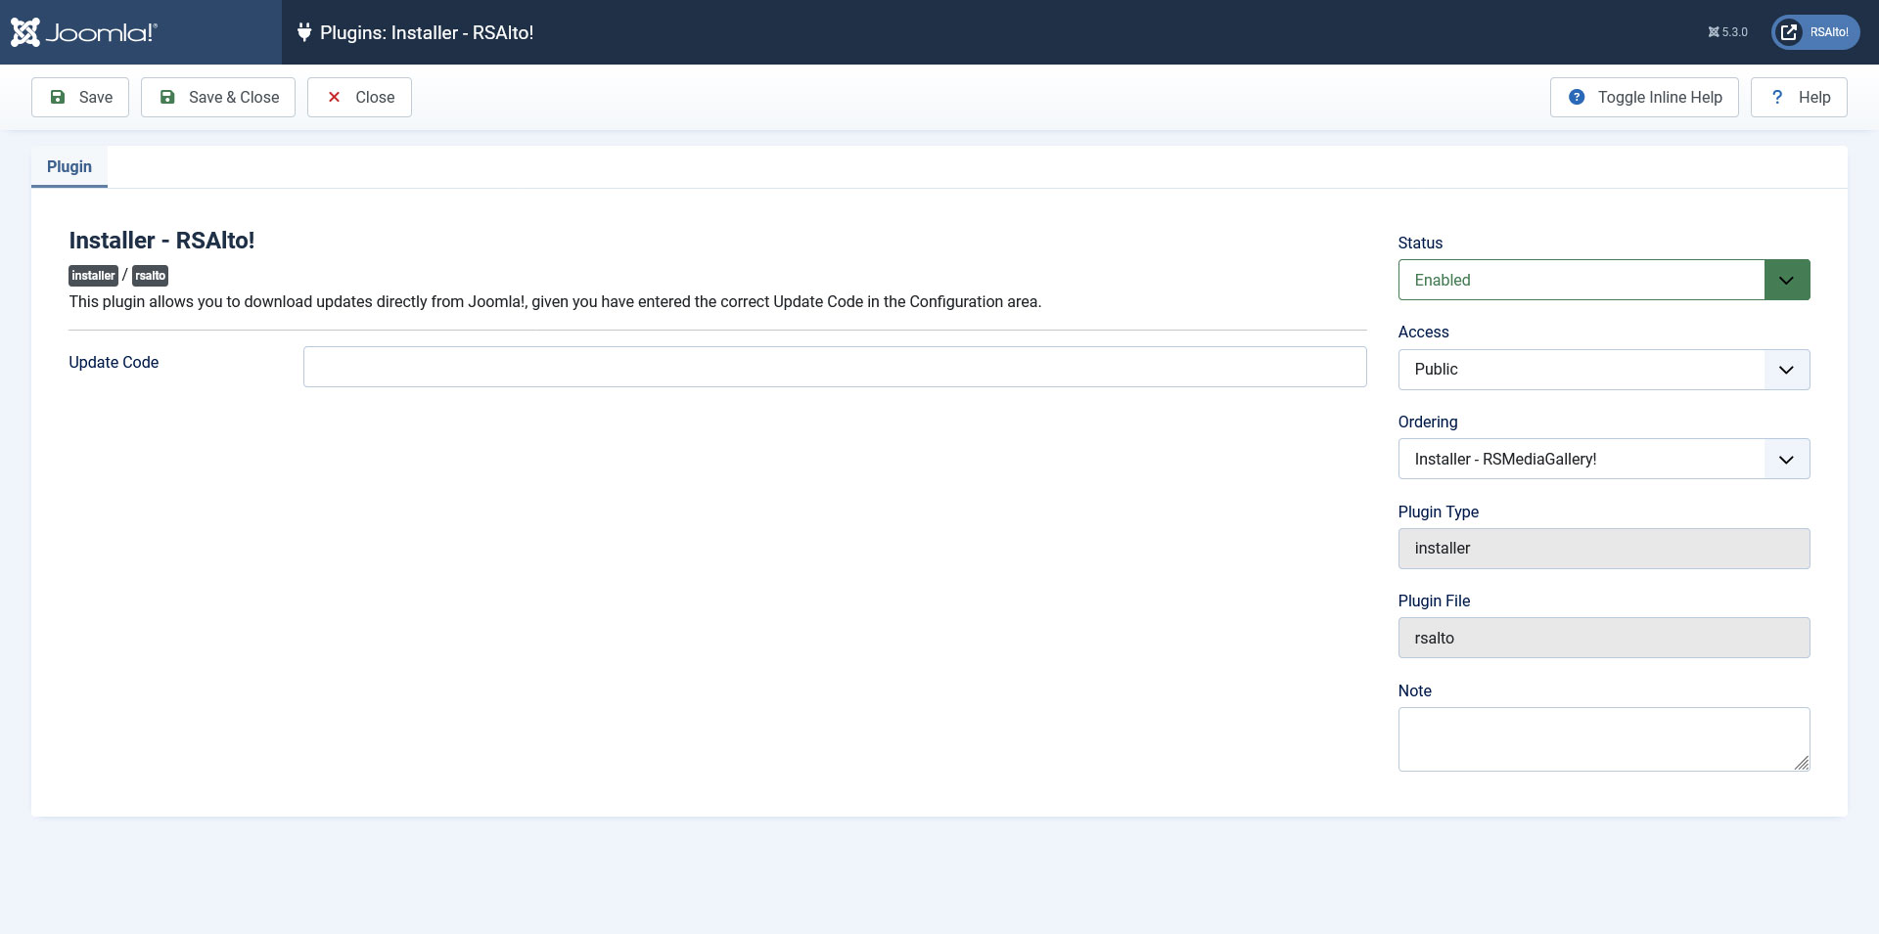Click the 'Status' label

(1420, 243)
